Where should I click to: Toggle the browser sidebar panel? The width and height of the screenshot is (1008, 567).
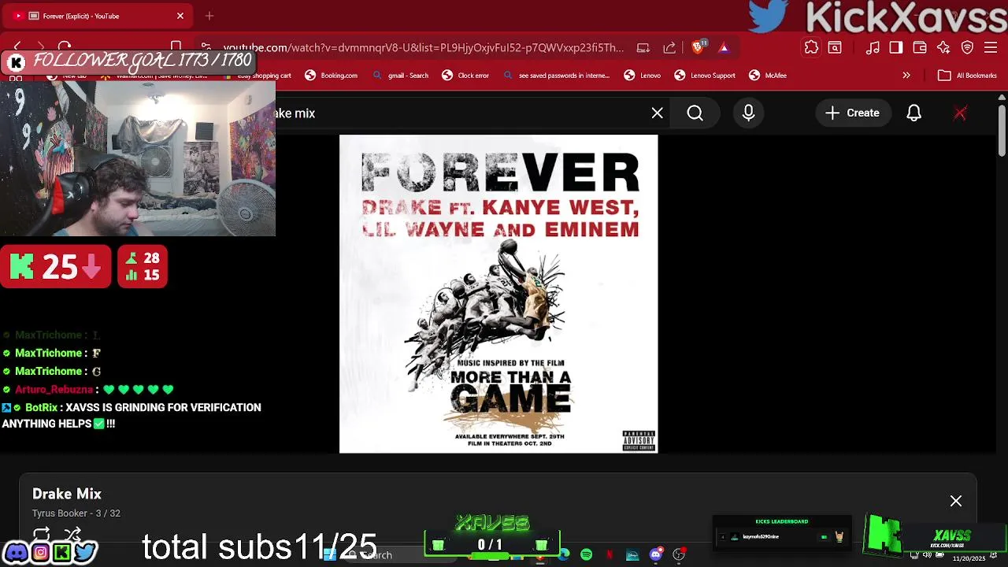(x=896, y=47)
